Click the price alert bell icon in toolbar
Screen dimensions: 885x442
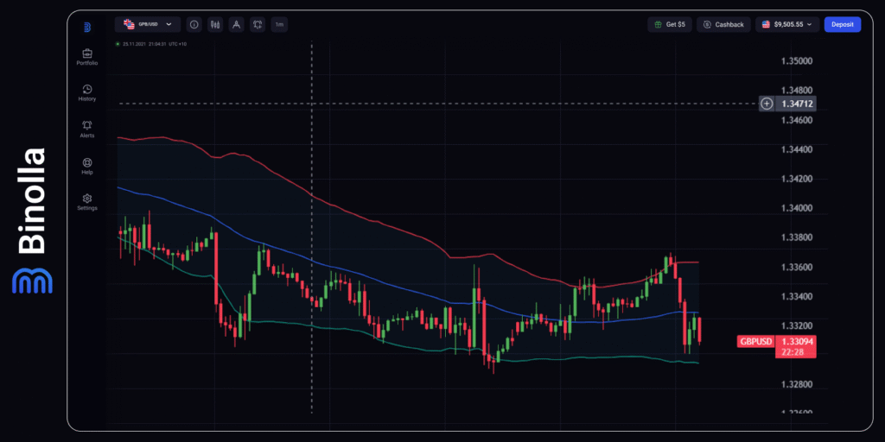[x=258, y=24]
